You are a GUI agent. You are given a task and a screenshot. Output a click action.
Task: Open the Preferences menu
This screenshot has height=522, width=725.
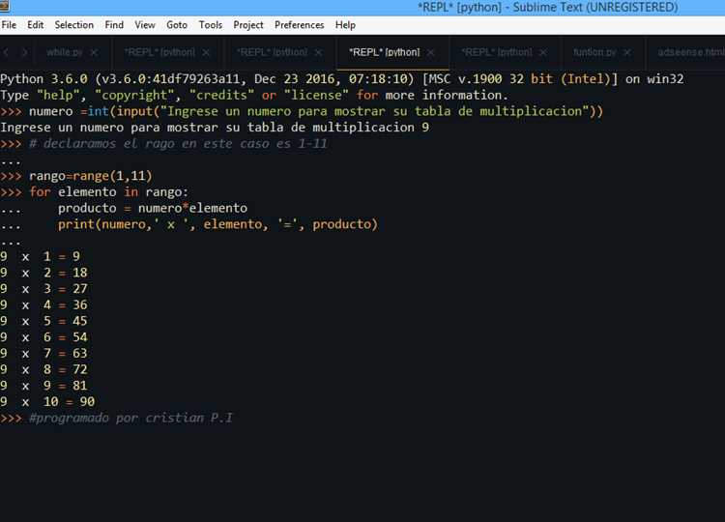tap(299, 25)
